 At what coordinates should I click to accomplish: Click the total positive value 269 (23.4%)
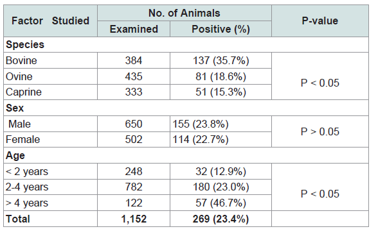(221, 219)
